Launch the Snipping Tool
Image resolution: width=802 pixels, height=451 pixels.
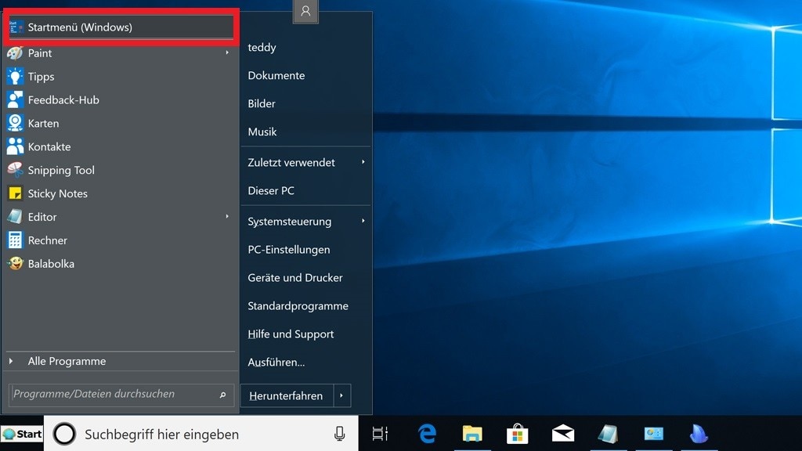[63, 170]
